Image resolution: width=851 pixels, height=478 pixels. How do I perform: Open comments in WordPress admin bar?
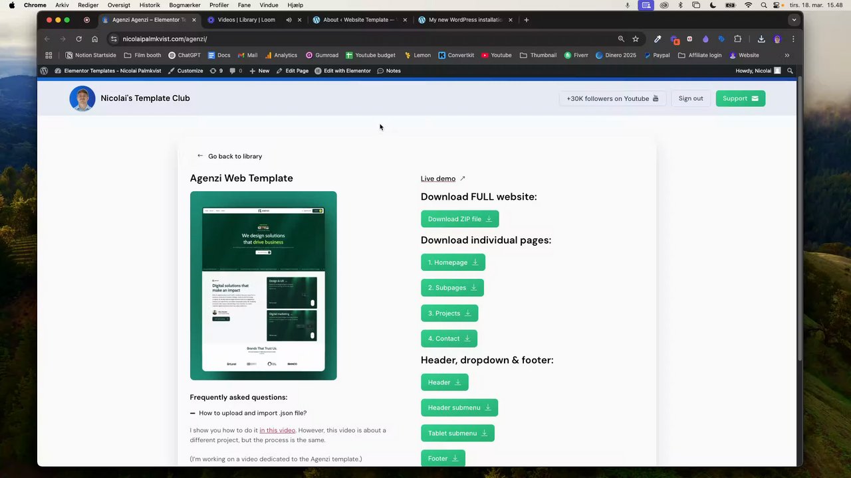(235, 70)
